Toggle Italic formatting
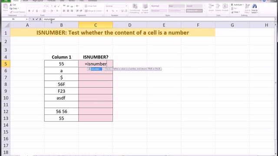This screenshot has height=156, width=278. tap(33, 11)
